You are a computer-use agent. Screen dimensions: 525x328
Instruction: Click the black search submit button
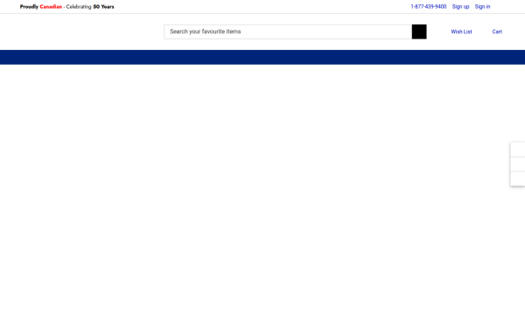coord(419,31)
